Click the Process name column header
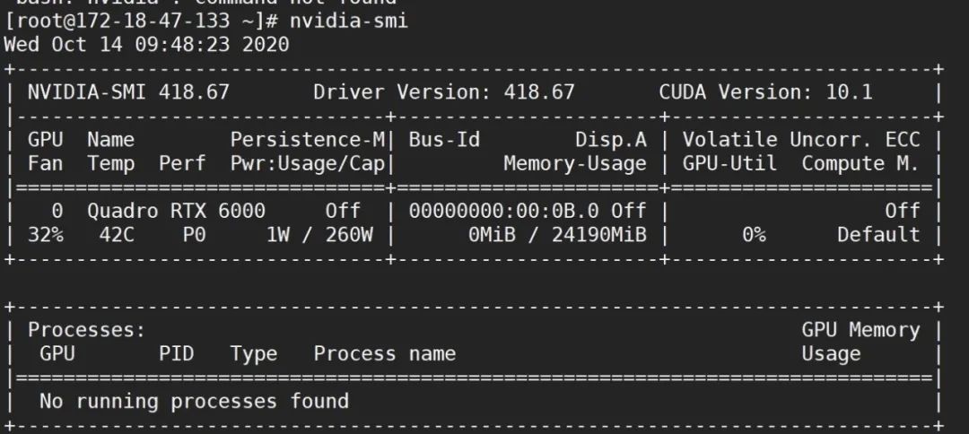This screenshot has height=434, width=969. (384, 353)
